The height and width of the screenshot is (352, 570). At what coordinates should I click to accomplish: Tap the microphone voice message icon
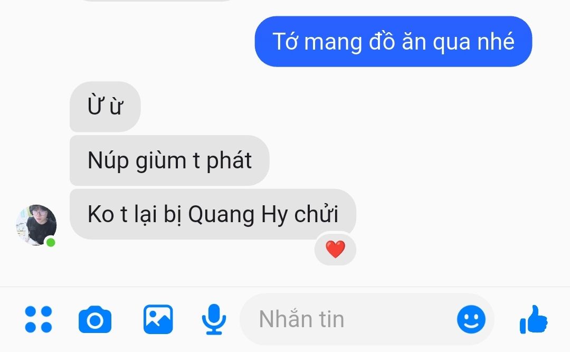pos(214,319)
